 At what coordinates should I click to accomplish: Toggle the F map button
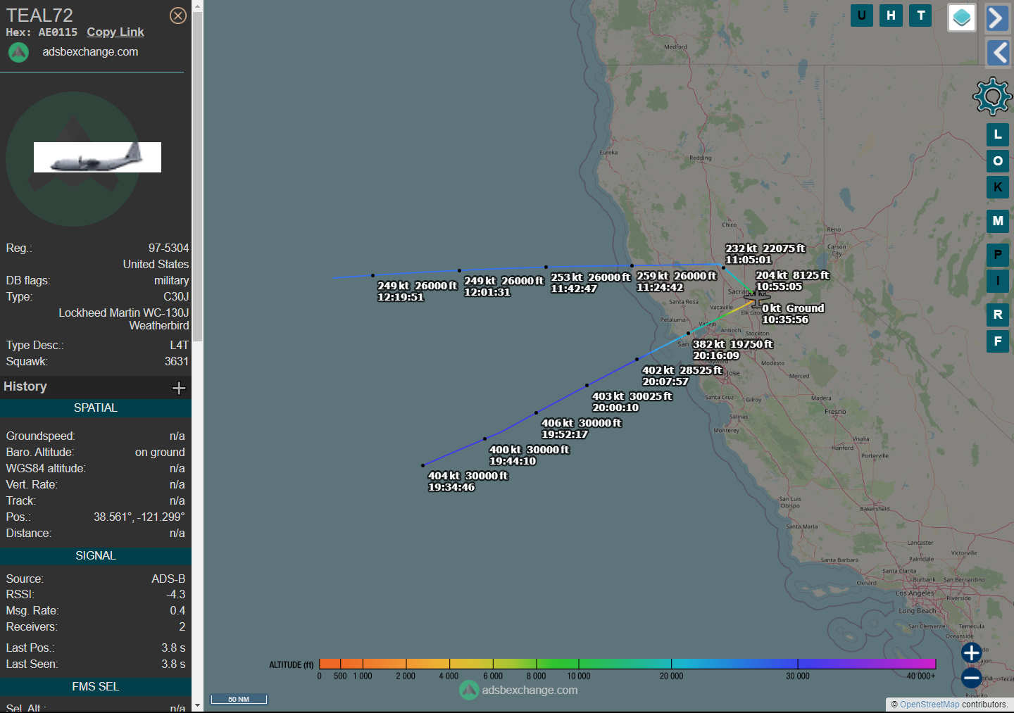pos(998,341)
